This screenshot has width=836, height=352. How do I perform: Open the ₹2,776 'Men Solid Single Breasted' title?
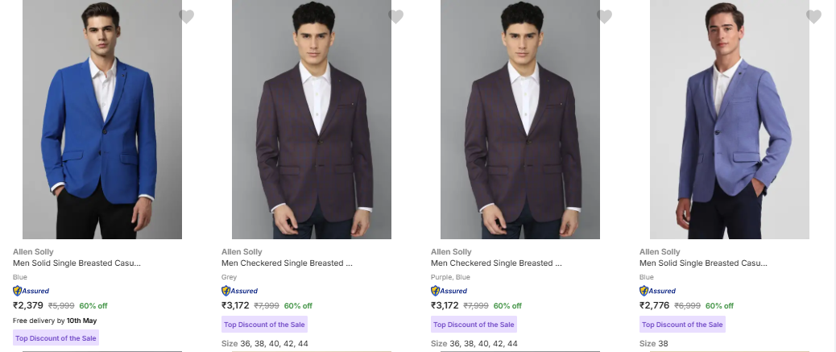click(x=703, y=263)
